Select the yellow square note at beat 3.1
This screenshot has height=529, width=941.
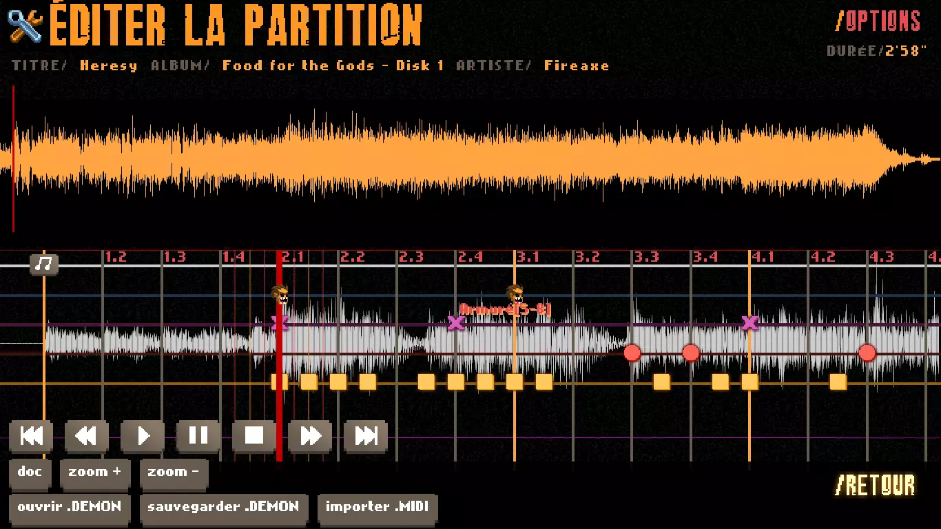coord(515,382)
